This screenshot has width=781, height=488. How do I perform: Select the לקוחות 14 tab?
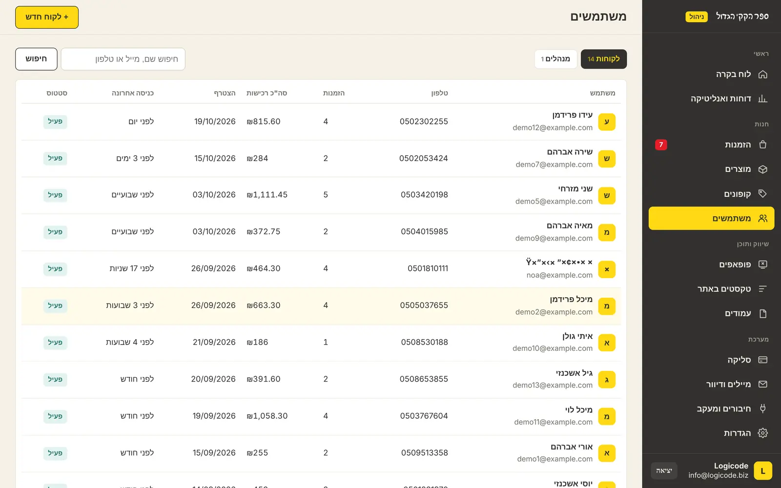(604, 59)
